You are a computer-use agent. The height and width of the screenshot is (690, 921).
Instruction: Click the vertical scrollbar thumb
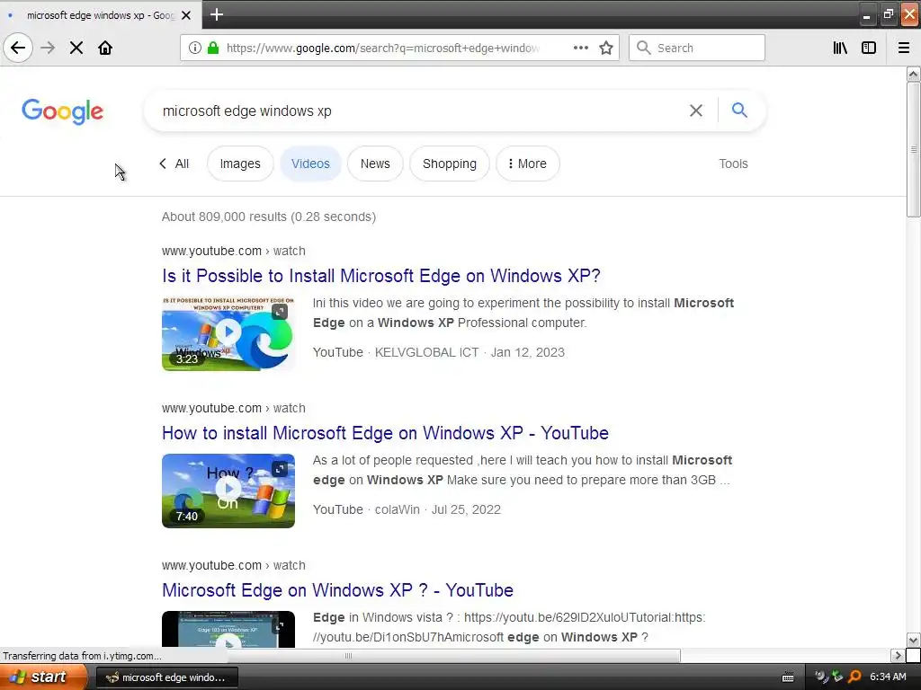[x=913, y=150]
